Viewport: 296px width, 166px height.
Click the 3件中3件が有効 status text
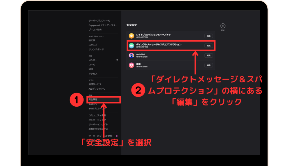click(x=142, y=37)
